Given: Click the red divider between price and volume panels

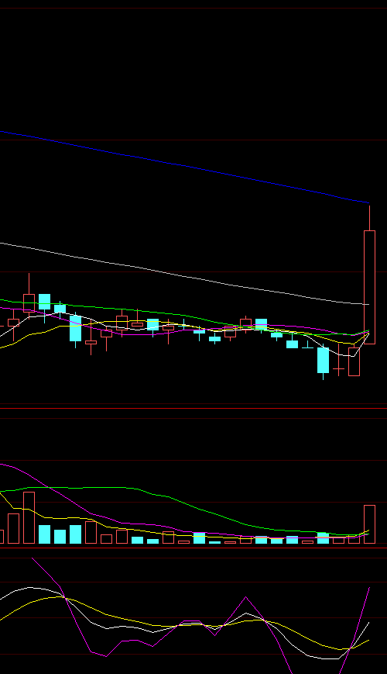Looking at the screenshot, I should 193,408.
